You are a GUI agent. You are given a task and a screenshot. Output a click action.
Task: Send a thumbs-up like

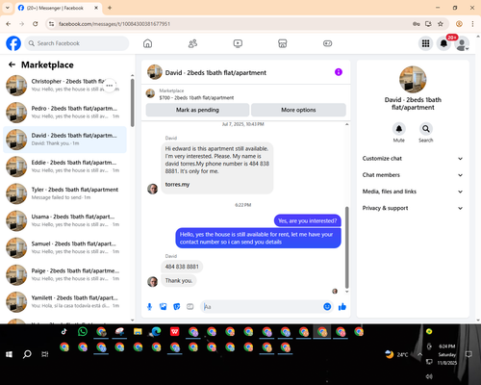[342, 307]
